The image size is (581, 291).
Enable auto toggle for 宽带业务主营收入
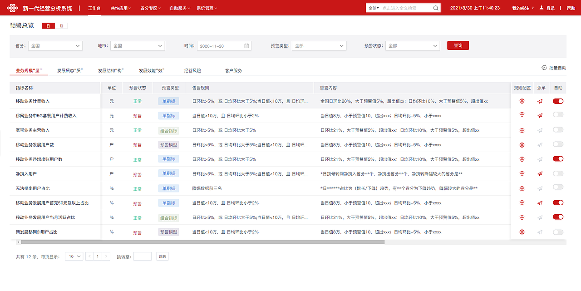(558, 130)
